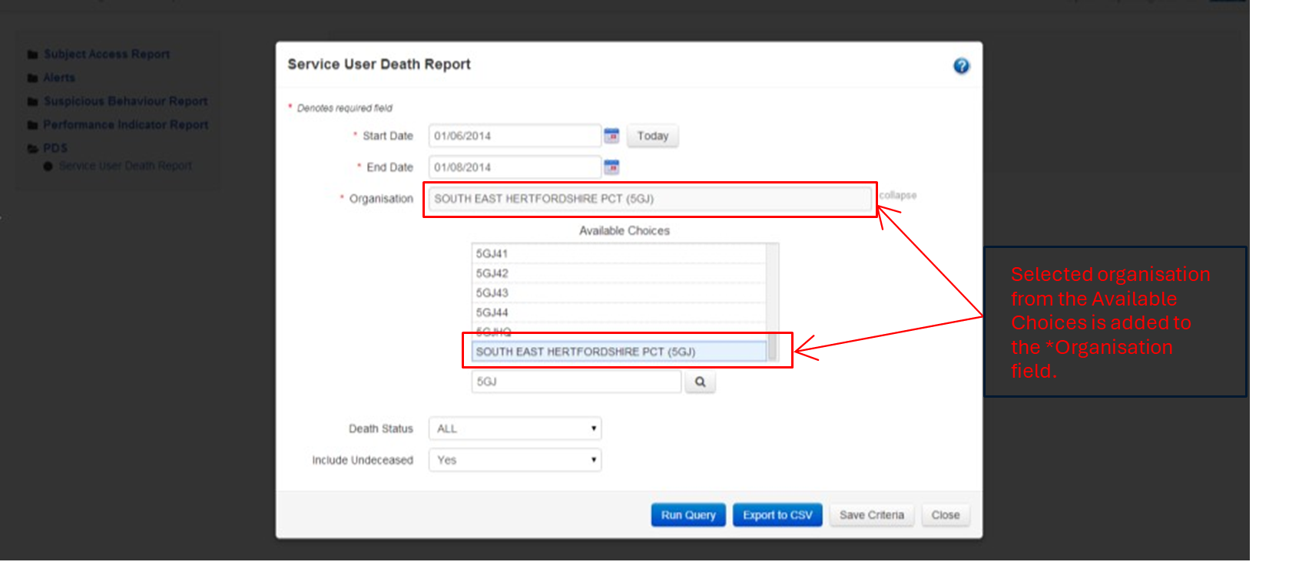Select 5GJ41 in Available Choices
Viewport: 1289px width, 585px height.
tap(618, 253)
